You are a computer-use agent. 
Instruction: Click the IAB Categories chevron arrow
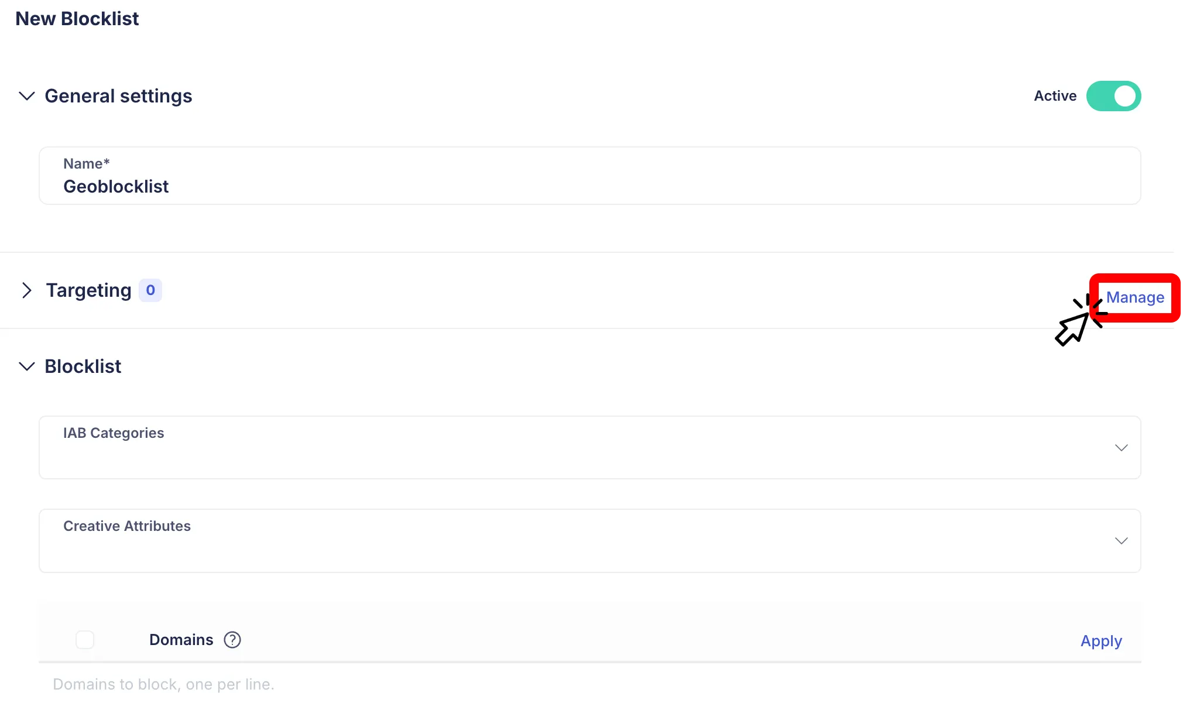(x=1121, y=448)
